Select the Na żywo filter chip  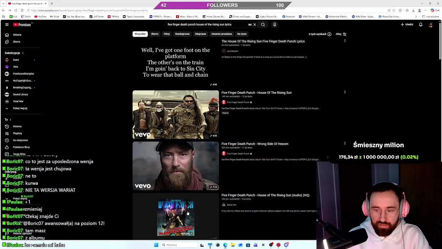(x=242, y=34)
